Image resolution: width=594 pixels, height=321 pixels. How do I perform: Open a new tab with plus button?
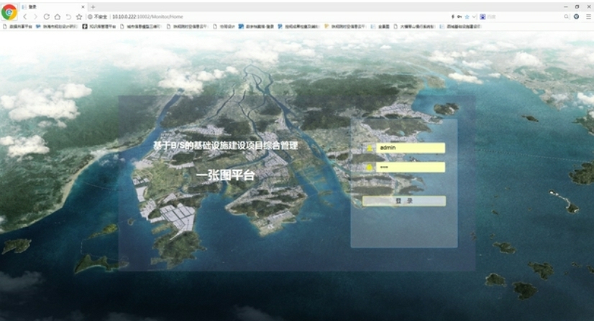93,6
